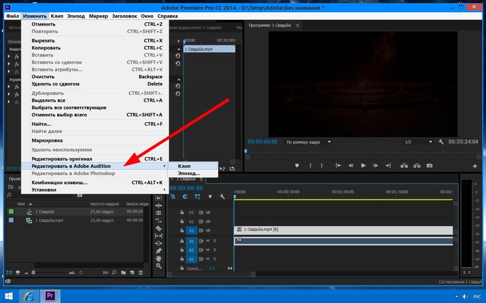The height and width of the screenshot is (303, 486).
Task: Toggle snap in timeline
Action: pos(185,196)
